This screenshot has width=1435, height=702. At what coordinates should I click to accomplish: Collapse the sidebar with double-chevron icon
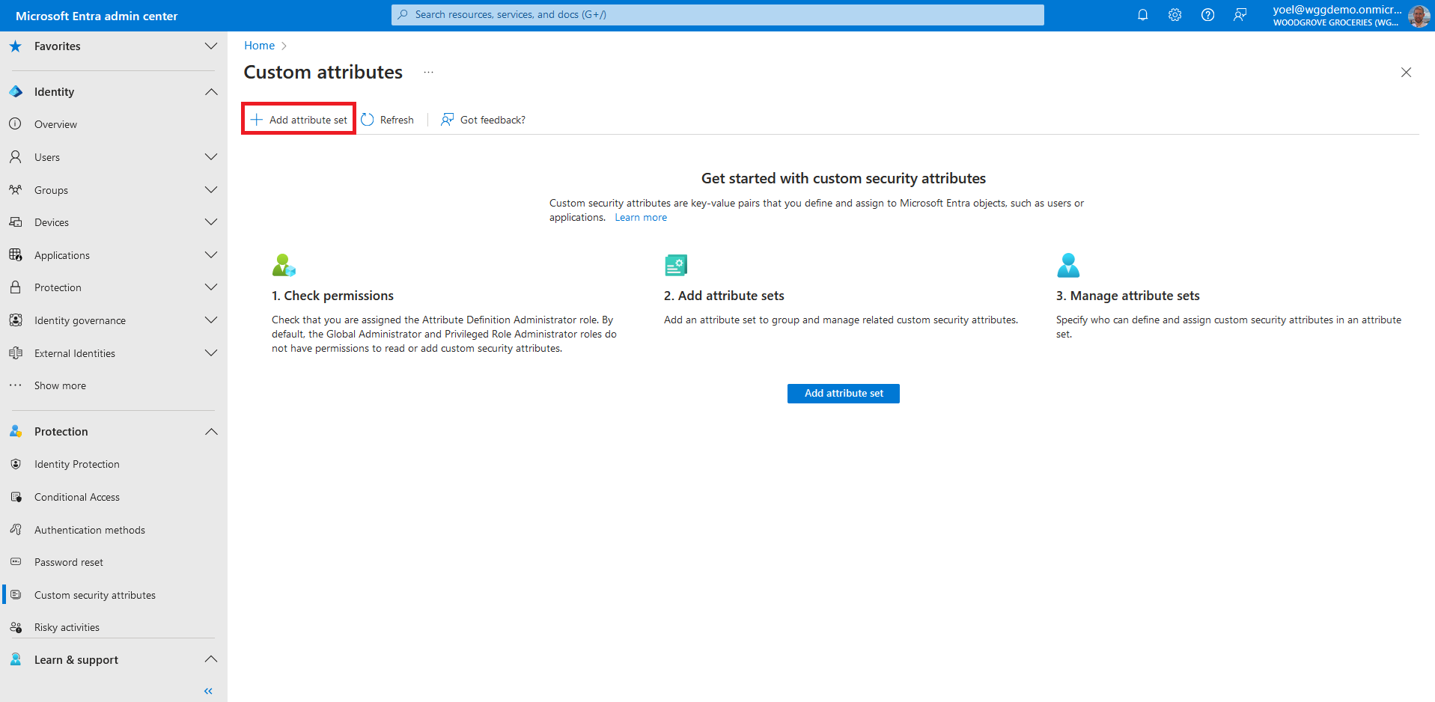[x=208, y=691]
